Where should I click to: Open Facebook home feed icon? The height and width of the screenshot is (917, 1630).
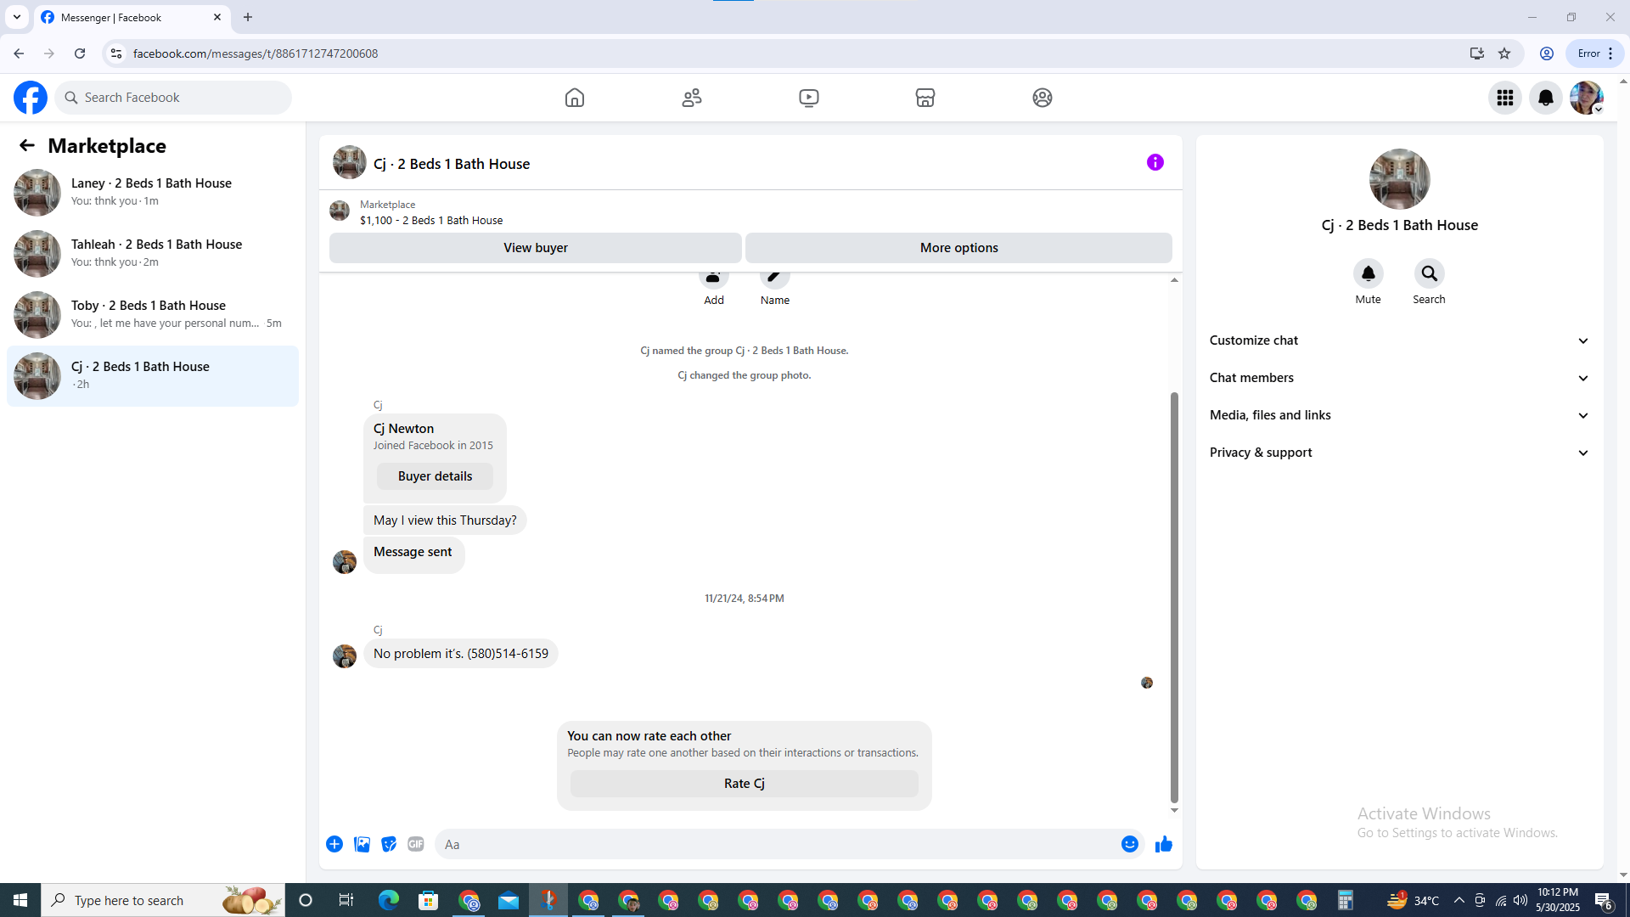pos(575,98)
